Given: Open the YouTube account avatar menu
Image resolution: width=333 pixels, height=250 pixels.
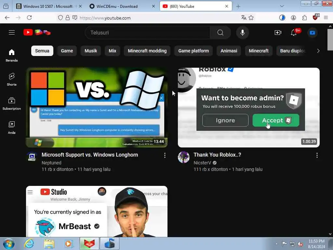Looking at the screenshot, I should [x=313, y=33].
